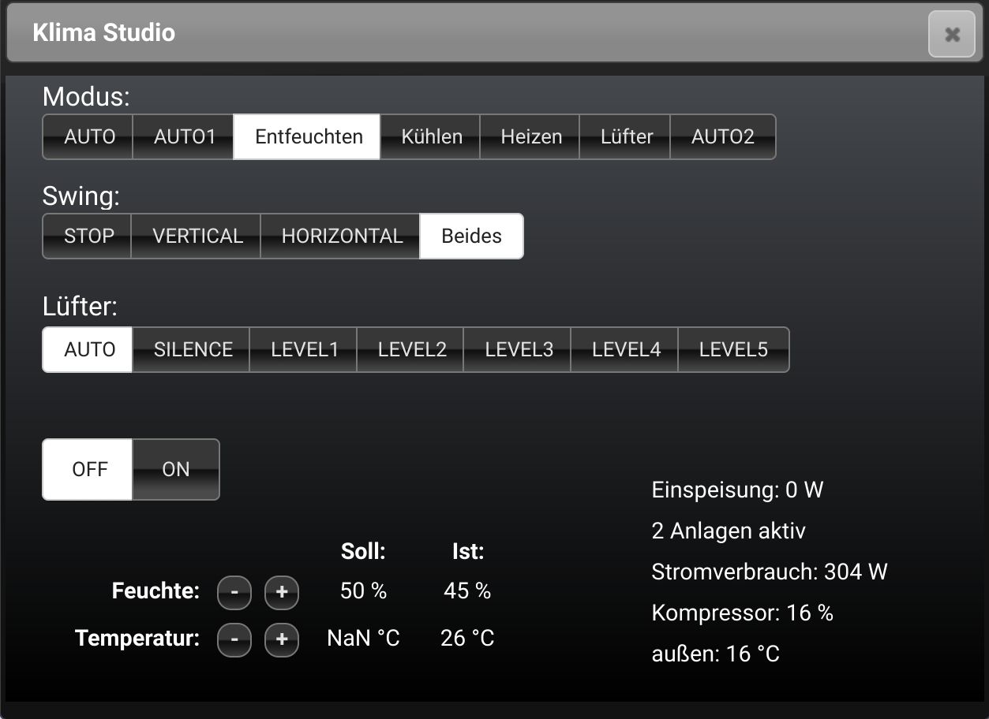
Task: Set fan to LEVEL5
Action: pyautogui.click(x=733, y=349)
